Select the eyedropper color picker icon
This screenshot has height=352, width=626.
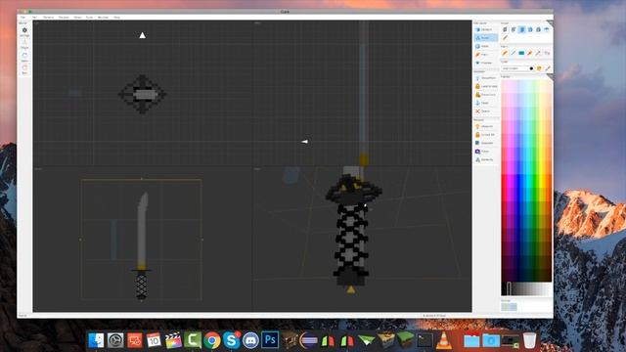548,68
